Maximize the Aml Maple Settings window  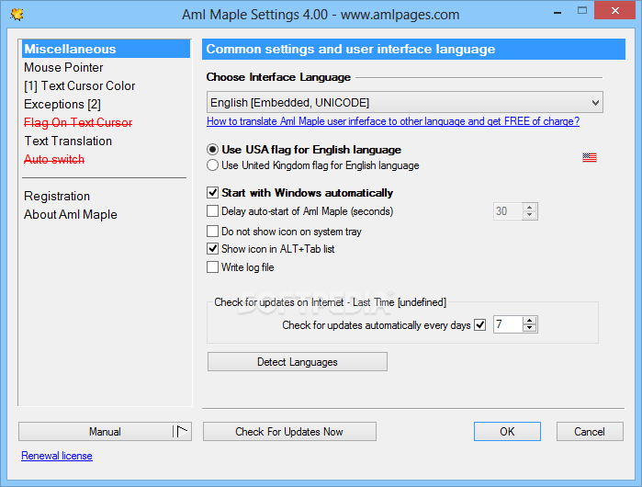[x=581, y=11]
